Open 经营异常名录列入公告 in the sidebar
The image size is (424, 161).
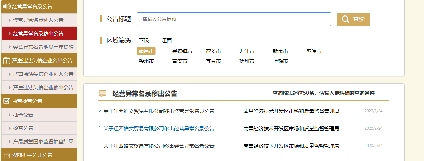pos(38,20)
